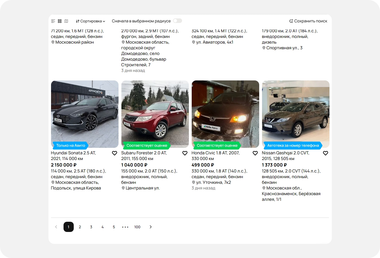This screenshot has width=380, height=258.
Task: Jump to page 100
Action: (x=137, y=227)
